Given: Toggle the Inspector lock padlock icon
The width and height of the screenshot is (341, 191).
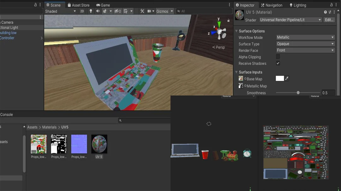Looking at the screenshot, I should point(332,5).
